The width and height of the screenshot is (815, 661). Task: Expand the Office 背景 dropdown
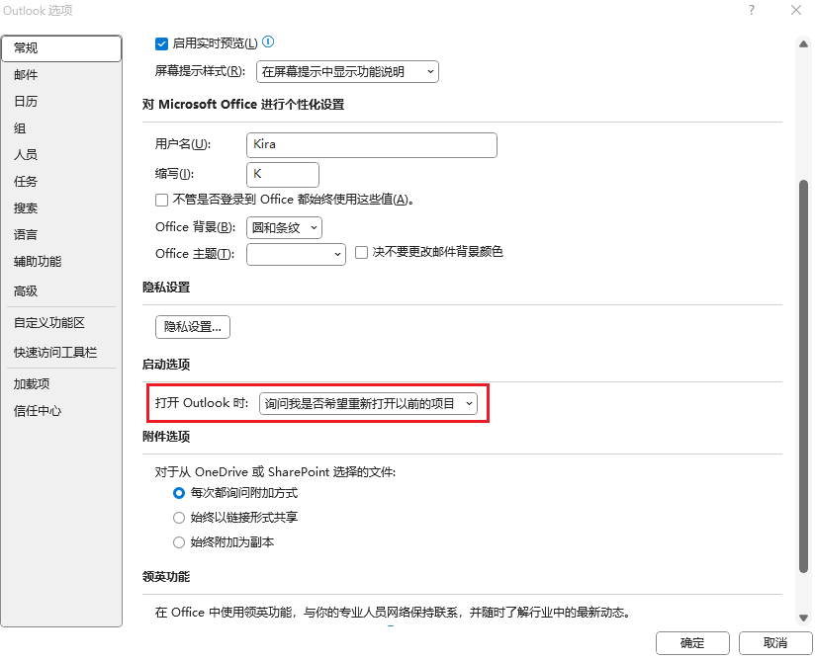[284, 227]
